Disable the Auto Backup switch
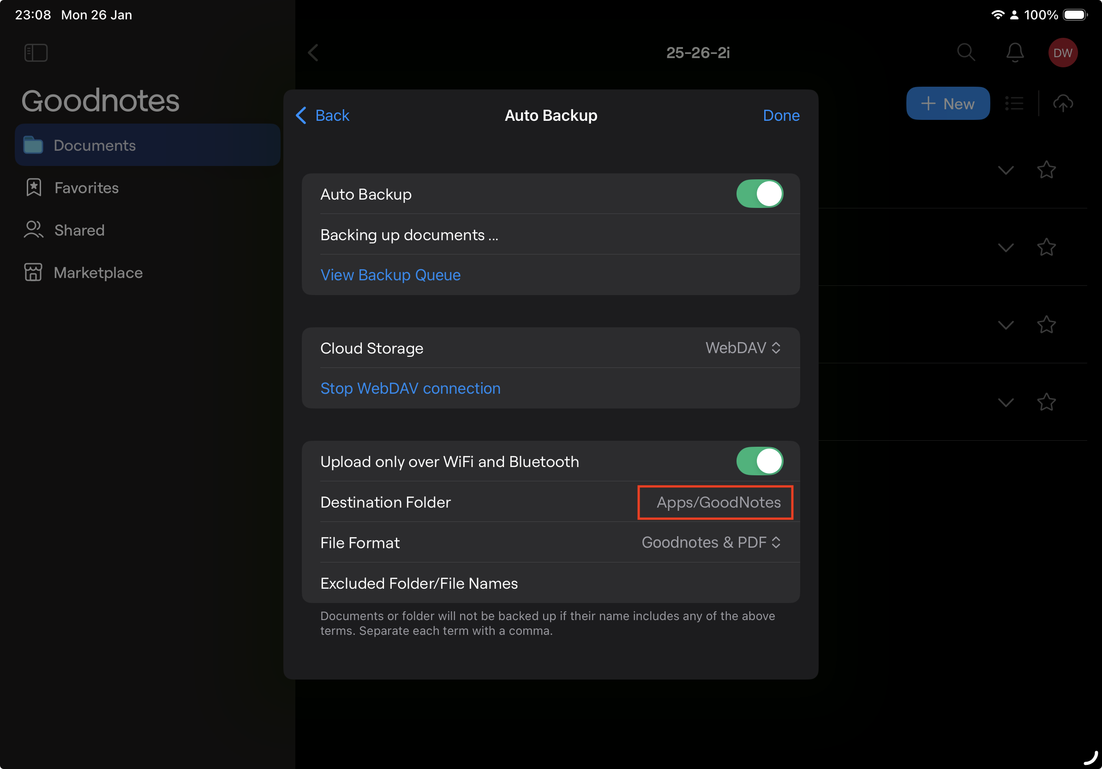The height and width of the screenshot is (769, 1102). [x=759, y=194]
